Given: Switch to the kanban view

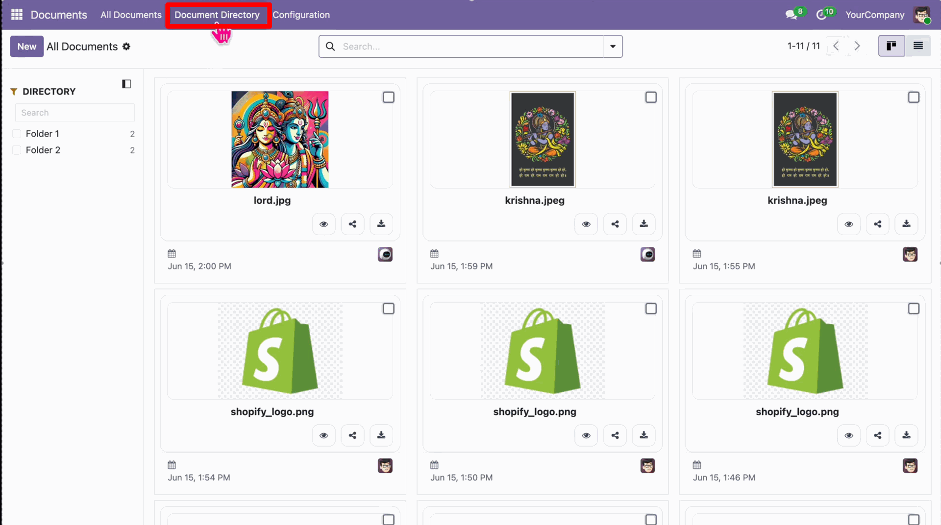Looking at the screenshot, I should point(891,46).
